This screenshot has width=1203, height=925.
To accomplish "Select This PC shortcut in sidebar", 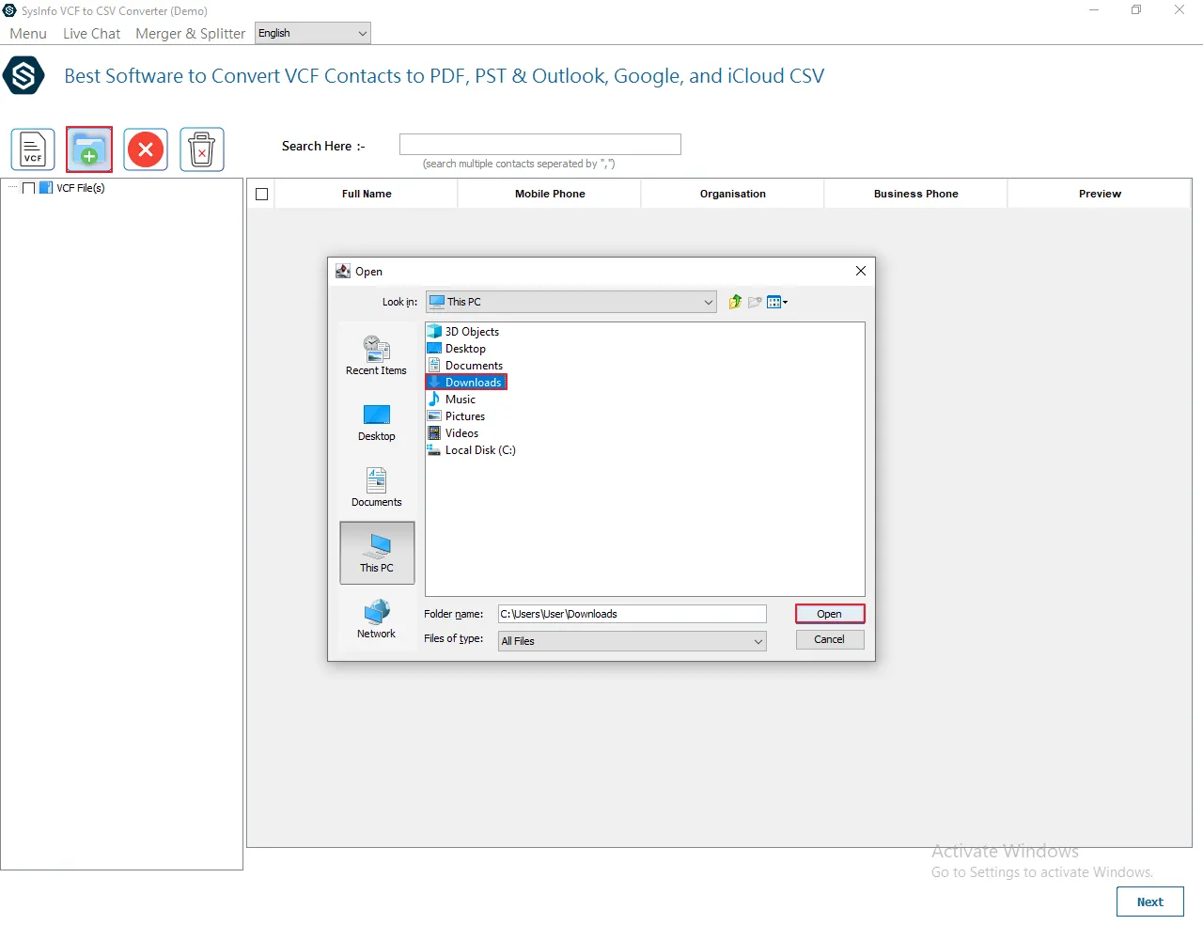I will pyautogui.click(x=377, y=553).
